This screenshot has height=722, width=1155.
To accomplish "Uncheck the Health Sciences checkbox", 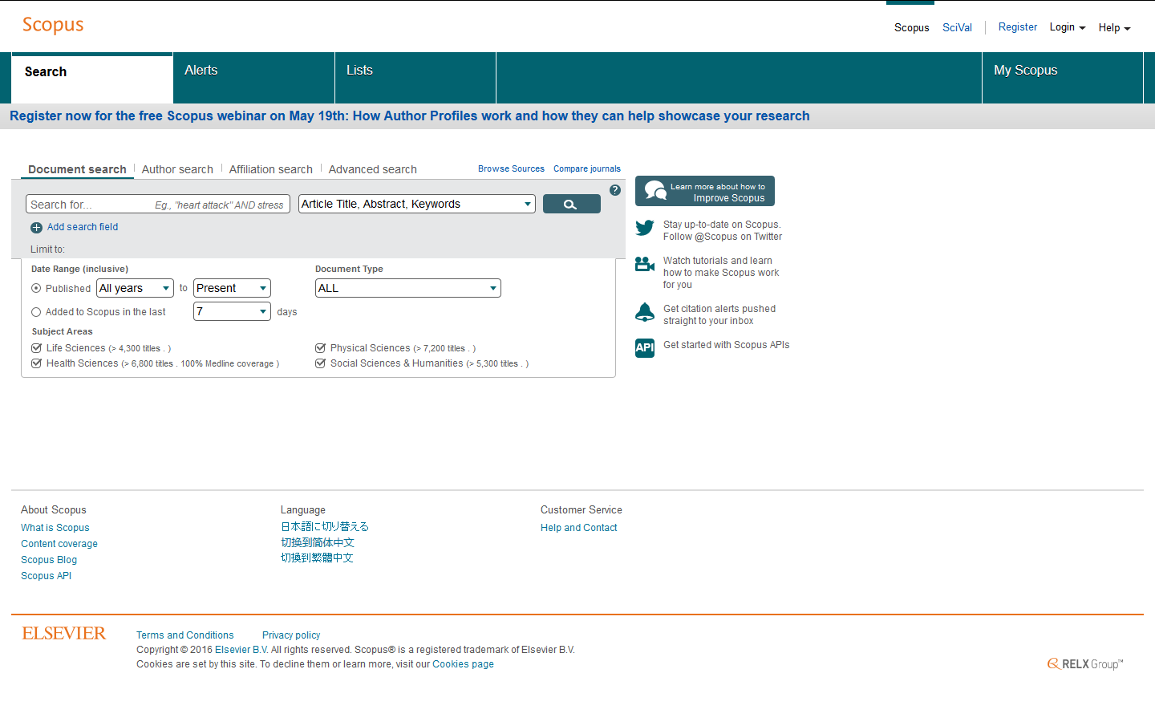I will [36, 363].
